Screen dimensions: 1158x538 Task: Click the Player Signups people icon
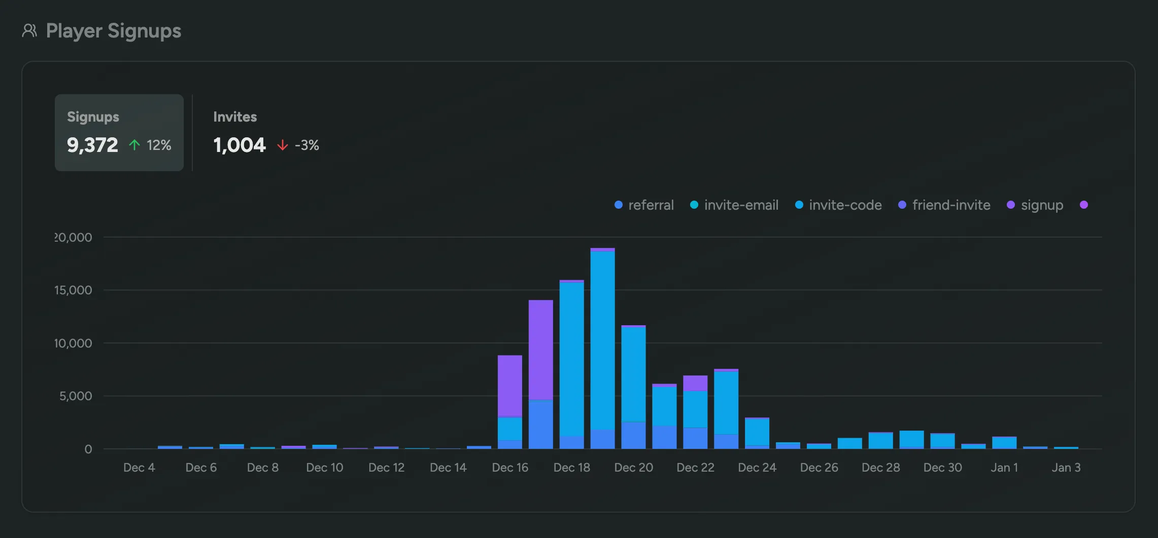tap(30, 30)
